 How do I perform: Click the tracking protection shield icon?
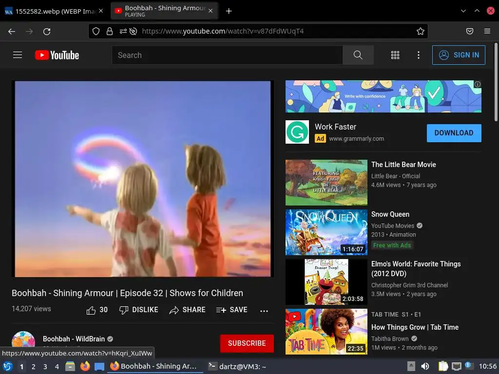[x=96, y=31]
